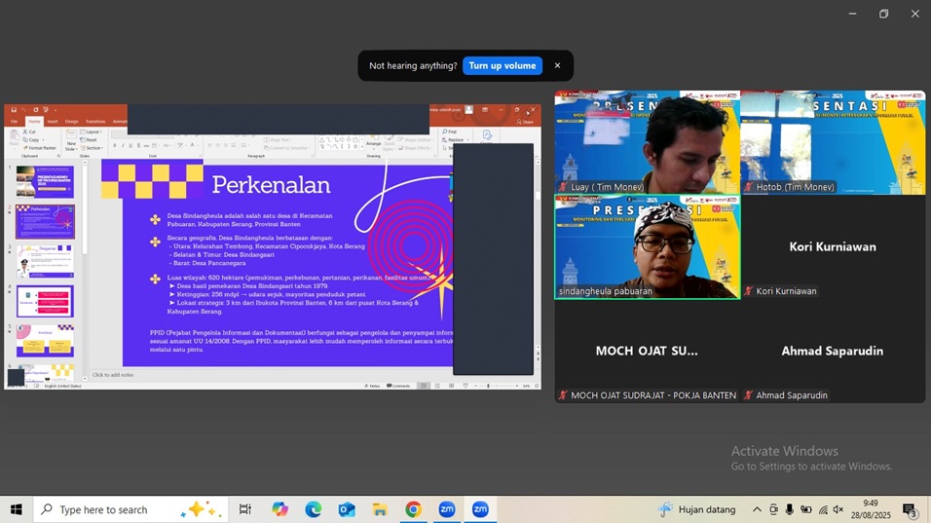Click Find in the Editing group

pyautogui.click(x=450, y=131)
